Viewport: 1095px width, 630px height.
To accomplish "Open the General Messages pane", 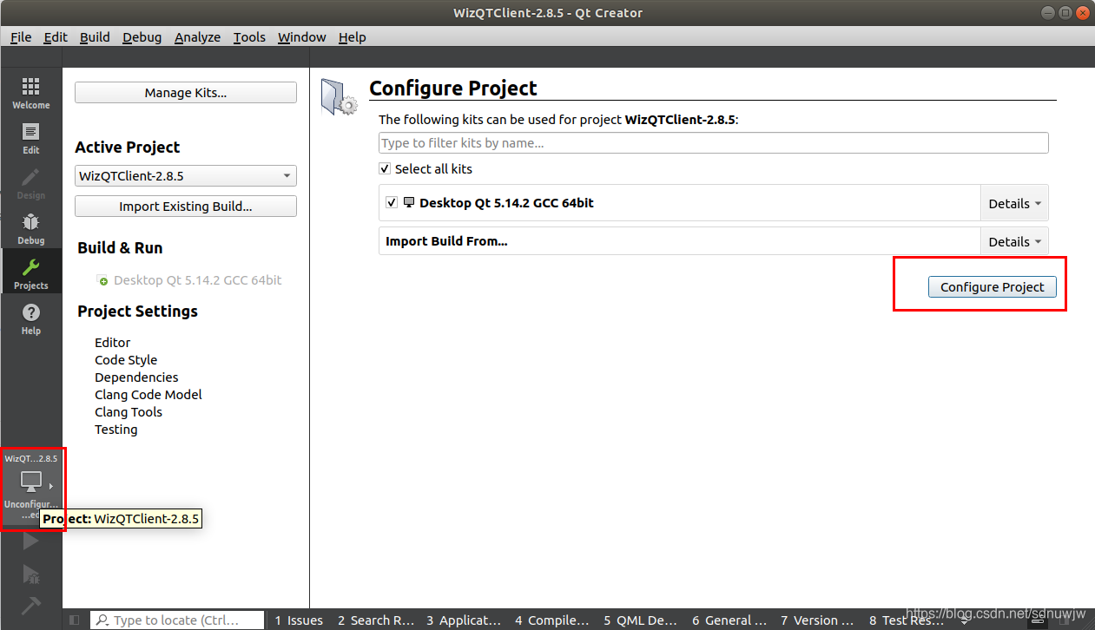I will (729, 620).
